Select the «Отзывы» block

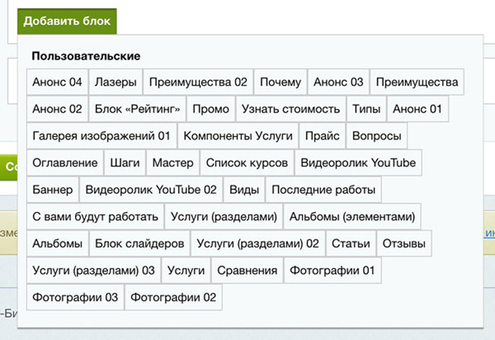coord(404,244)
